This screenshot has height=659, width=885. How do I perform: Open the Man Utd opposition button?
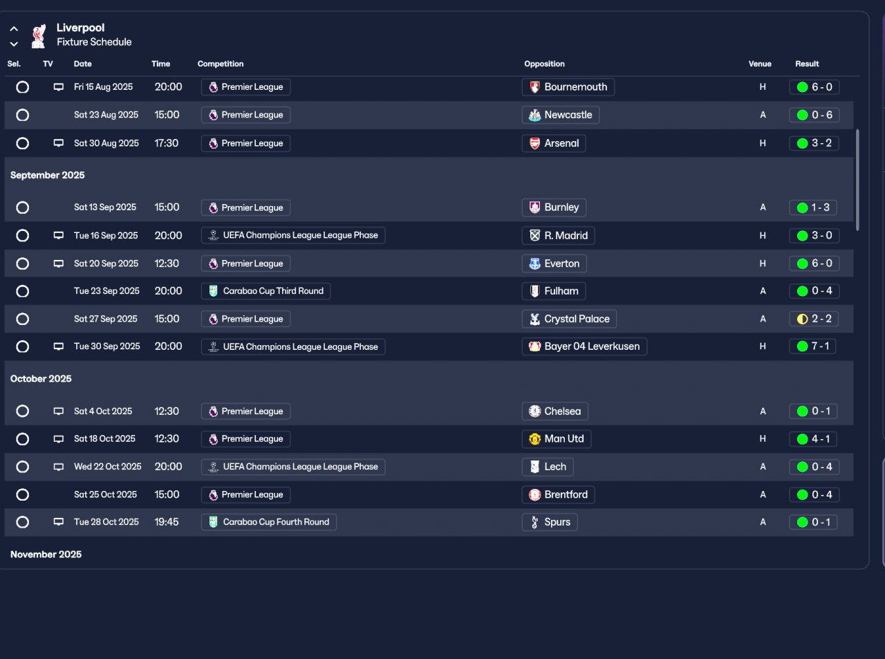[x=557, y=439]
